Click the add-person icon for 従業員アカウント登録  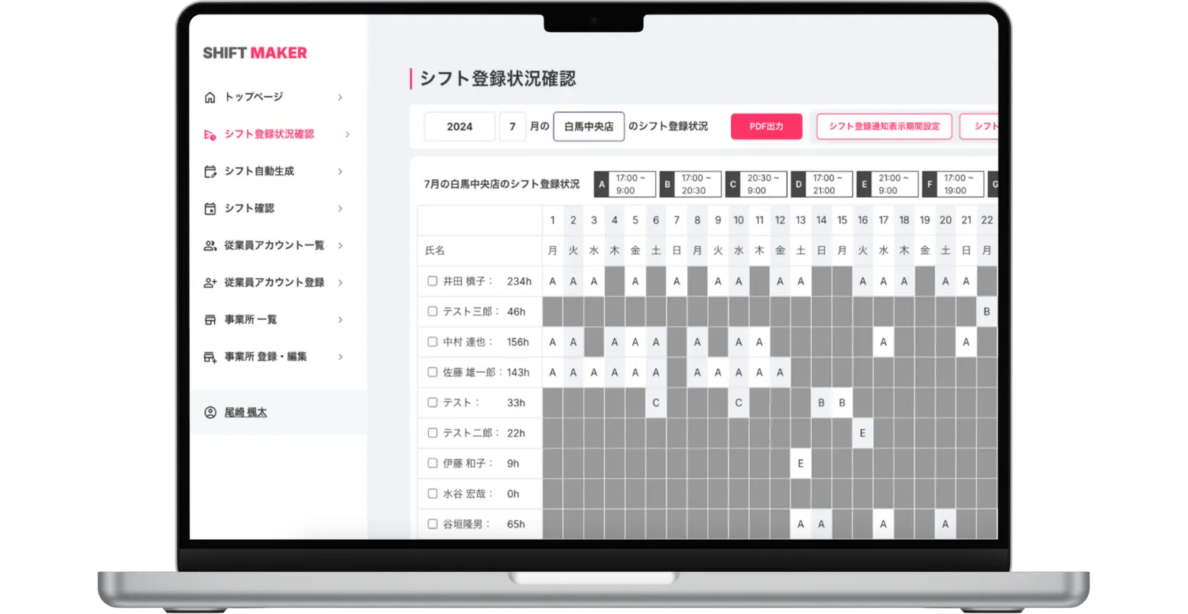210,282
